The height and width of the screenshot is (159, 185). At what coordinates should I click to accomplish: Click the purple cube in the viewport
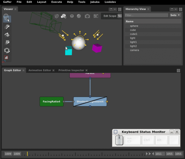(x=97, y=48)
